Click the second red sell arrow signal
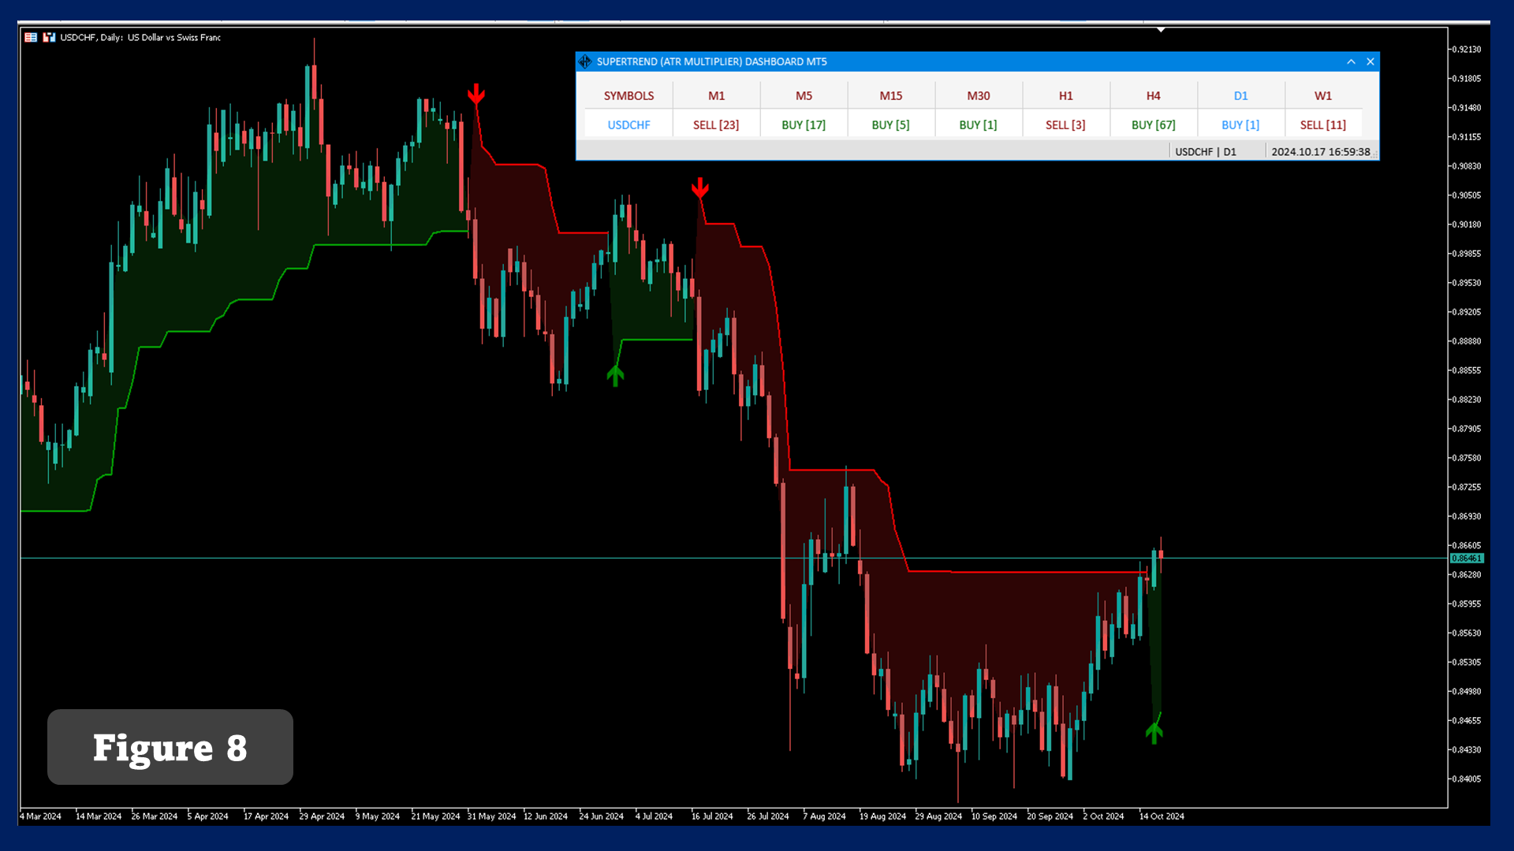The width and height of the screenshot is (1514, 851). coord(699,188)
